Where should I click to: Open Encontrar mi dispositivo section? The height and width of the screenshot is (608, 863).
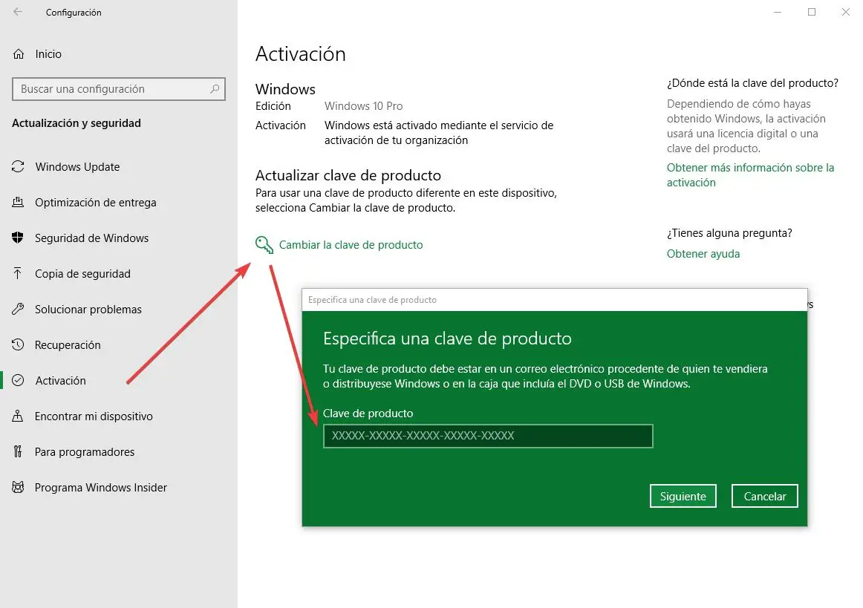tap(94, 416)
